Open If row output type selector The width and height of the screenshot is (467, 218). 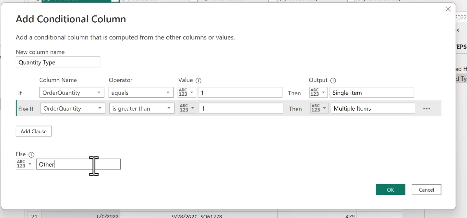tap(318, 93)
